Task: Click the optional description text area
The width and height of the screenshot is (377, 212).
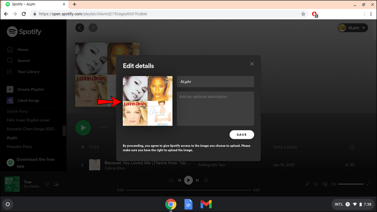Action: click(215, 108)
